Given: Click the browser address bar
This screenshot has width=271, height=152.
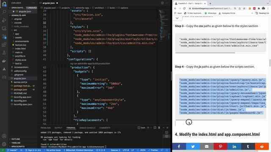Looking at the screenshot, I should (212, 8).
